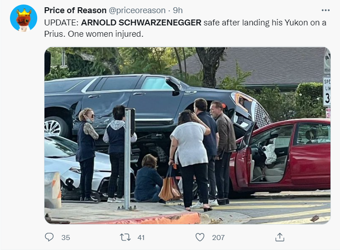
Task: Click the speed limit sign in the photo
Action: [x=326, y=91]
